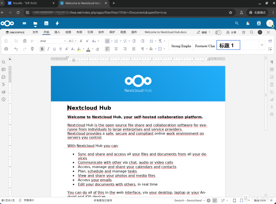276x204 pixels.
Task: Open the Comments sidebar panel
Action: [3, 70]
